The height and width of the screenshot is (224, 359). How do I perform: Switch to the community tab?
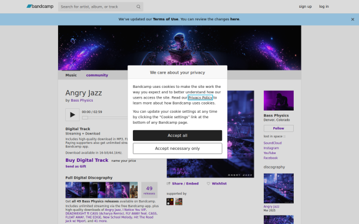(x=97, y=75)
